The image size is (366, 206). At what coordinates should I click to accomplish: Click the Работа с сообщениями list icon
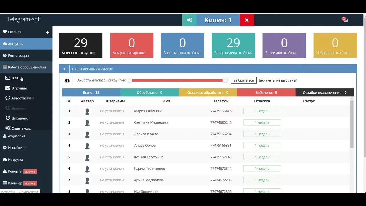[5, 67]
